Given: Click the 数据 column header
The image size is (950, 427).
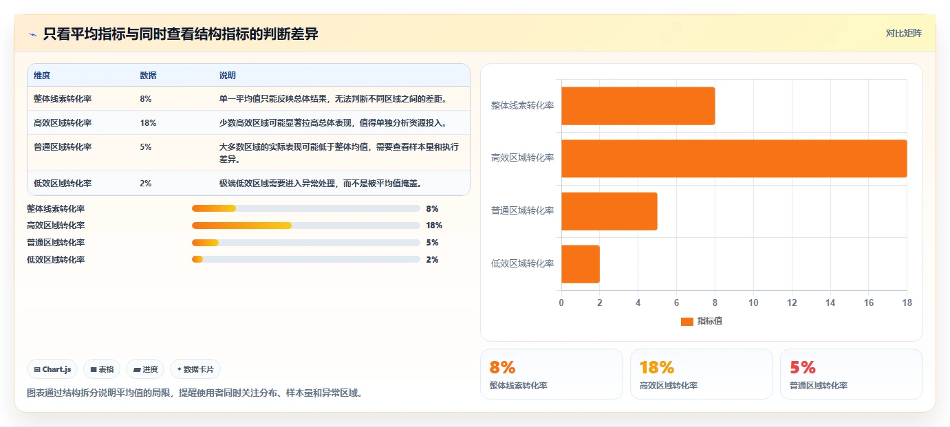Looking at the screenshot, I should pos(148,76).
